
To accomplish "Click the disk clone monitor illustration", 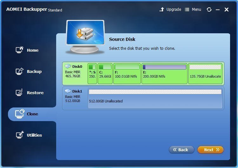I will coord(85,37).
